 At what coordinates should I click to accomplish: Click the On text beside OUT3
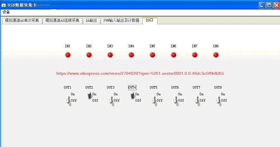click(x=116, y=94)
